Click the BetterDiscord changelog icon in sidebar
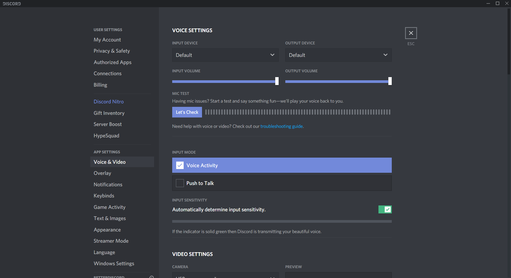Viewport: 511px width, 278px height. 151,277
